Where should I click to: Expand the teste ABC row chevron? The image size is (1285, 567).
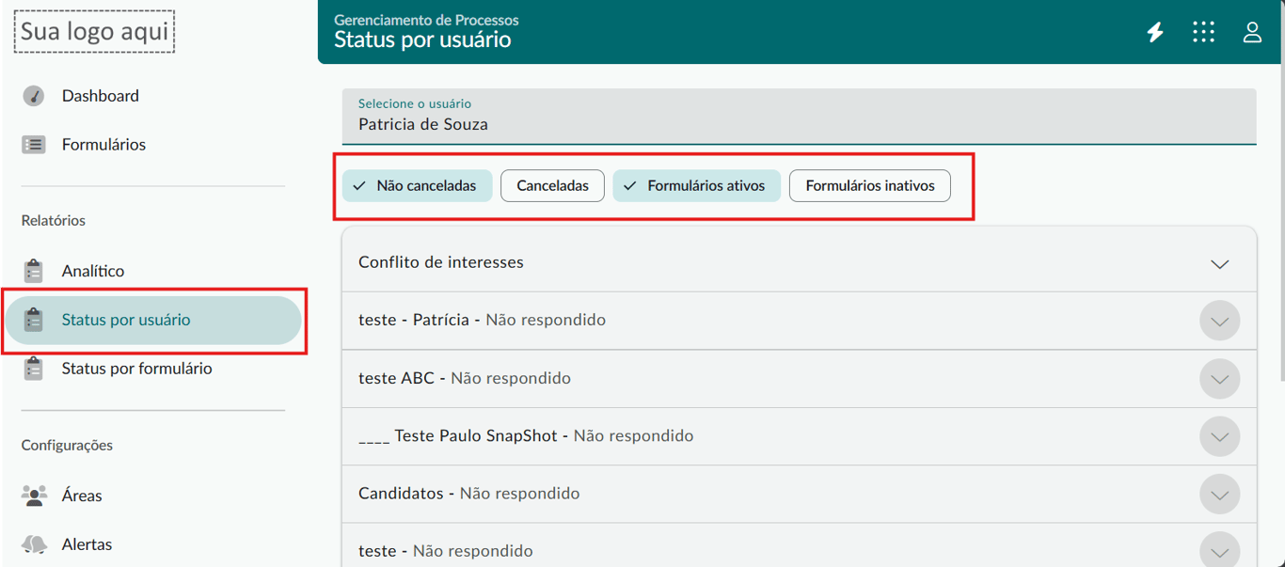[x=1219, y=379]
